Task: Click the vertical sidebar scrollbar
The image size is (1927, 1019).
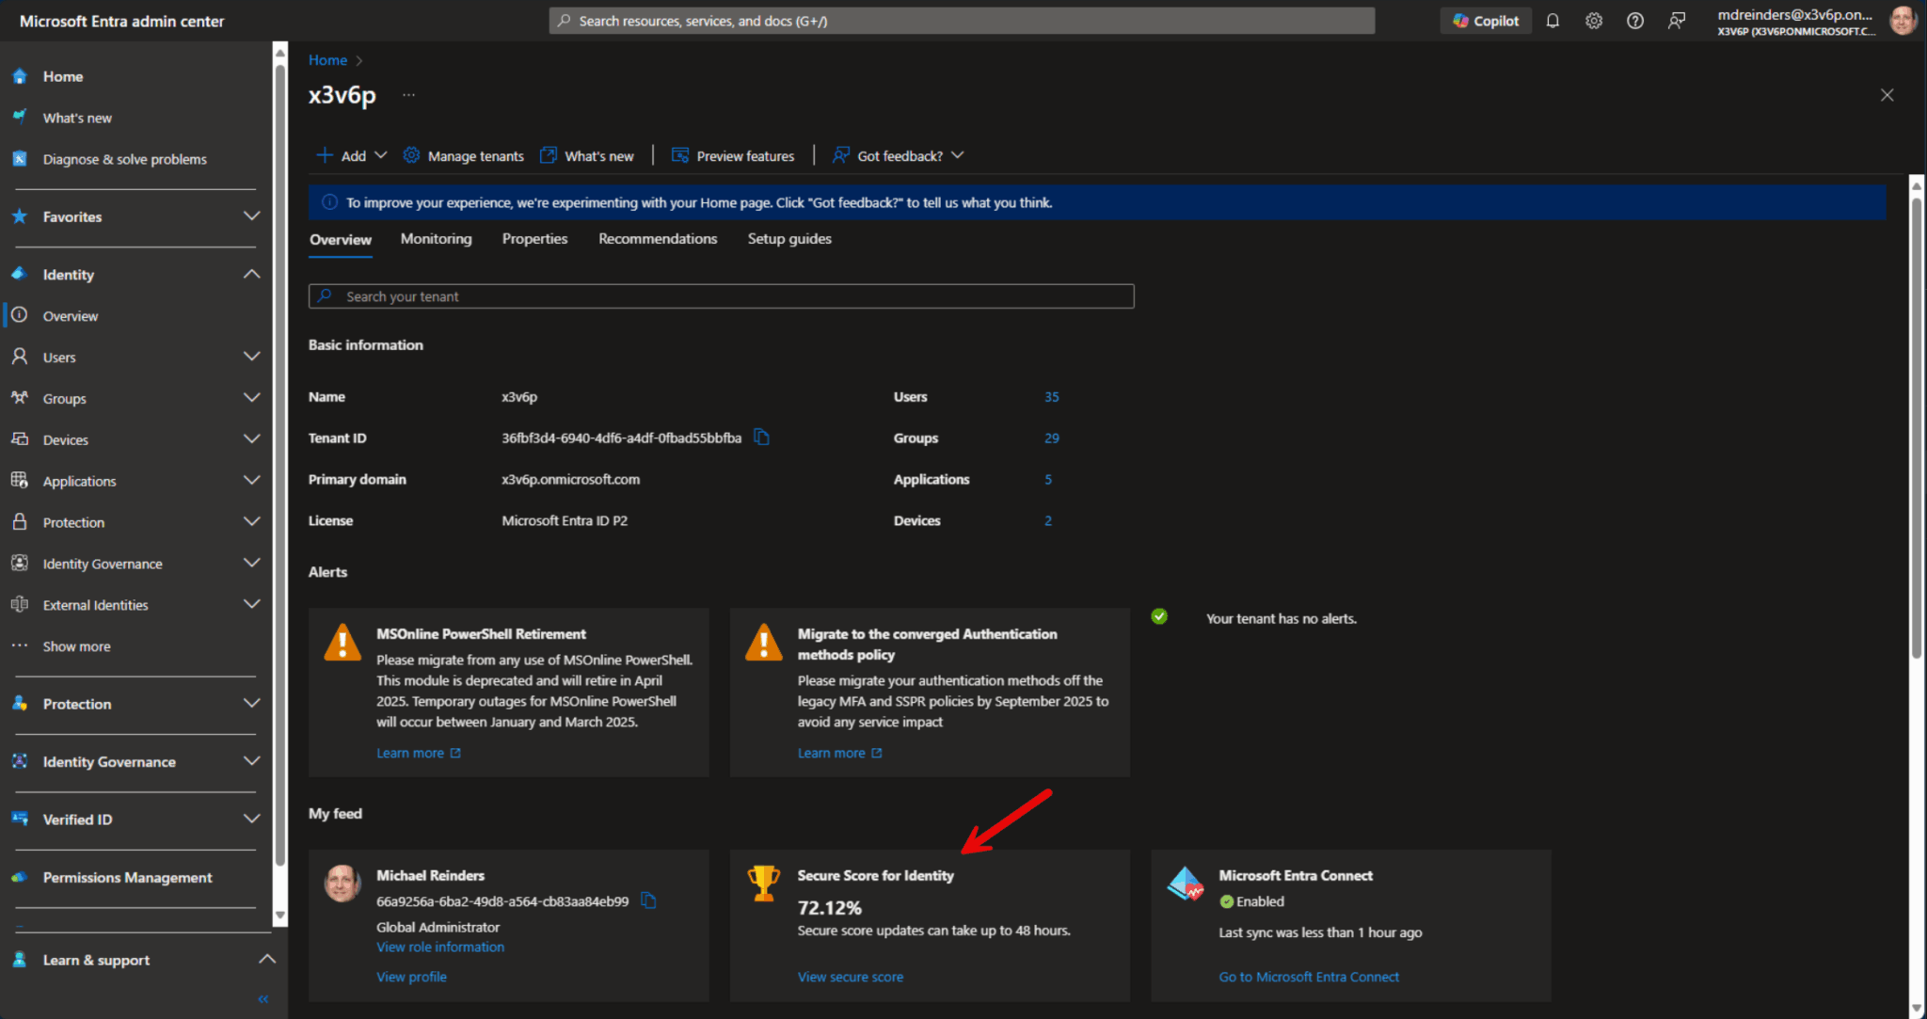Action: [x=279, y=470]
